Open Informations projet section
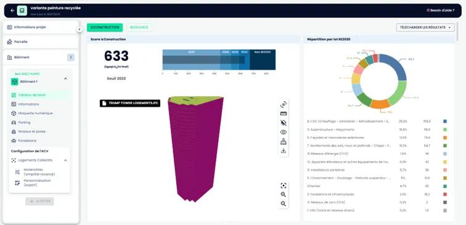466x225 pixels. [41, 27]
